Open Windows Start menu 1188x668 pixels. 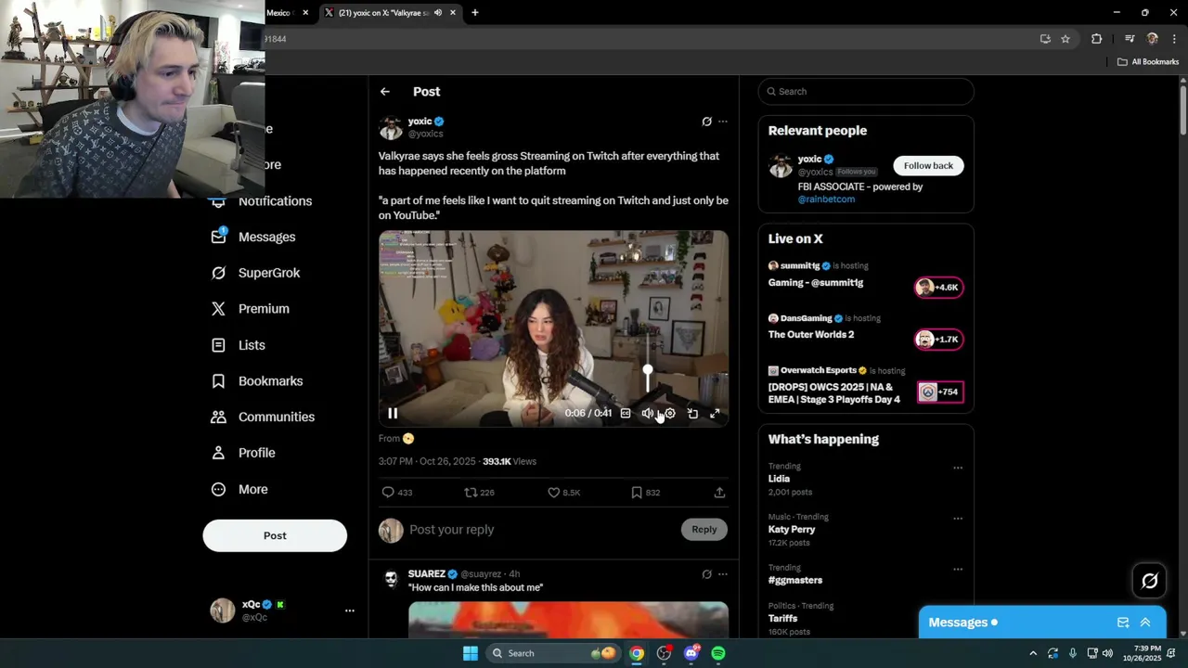pos(471,653)
